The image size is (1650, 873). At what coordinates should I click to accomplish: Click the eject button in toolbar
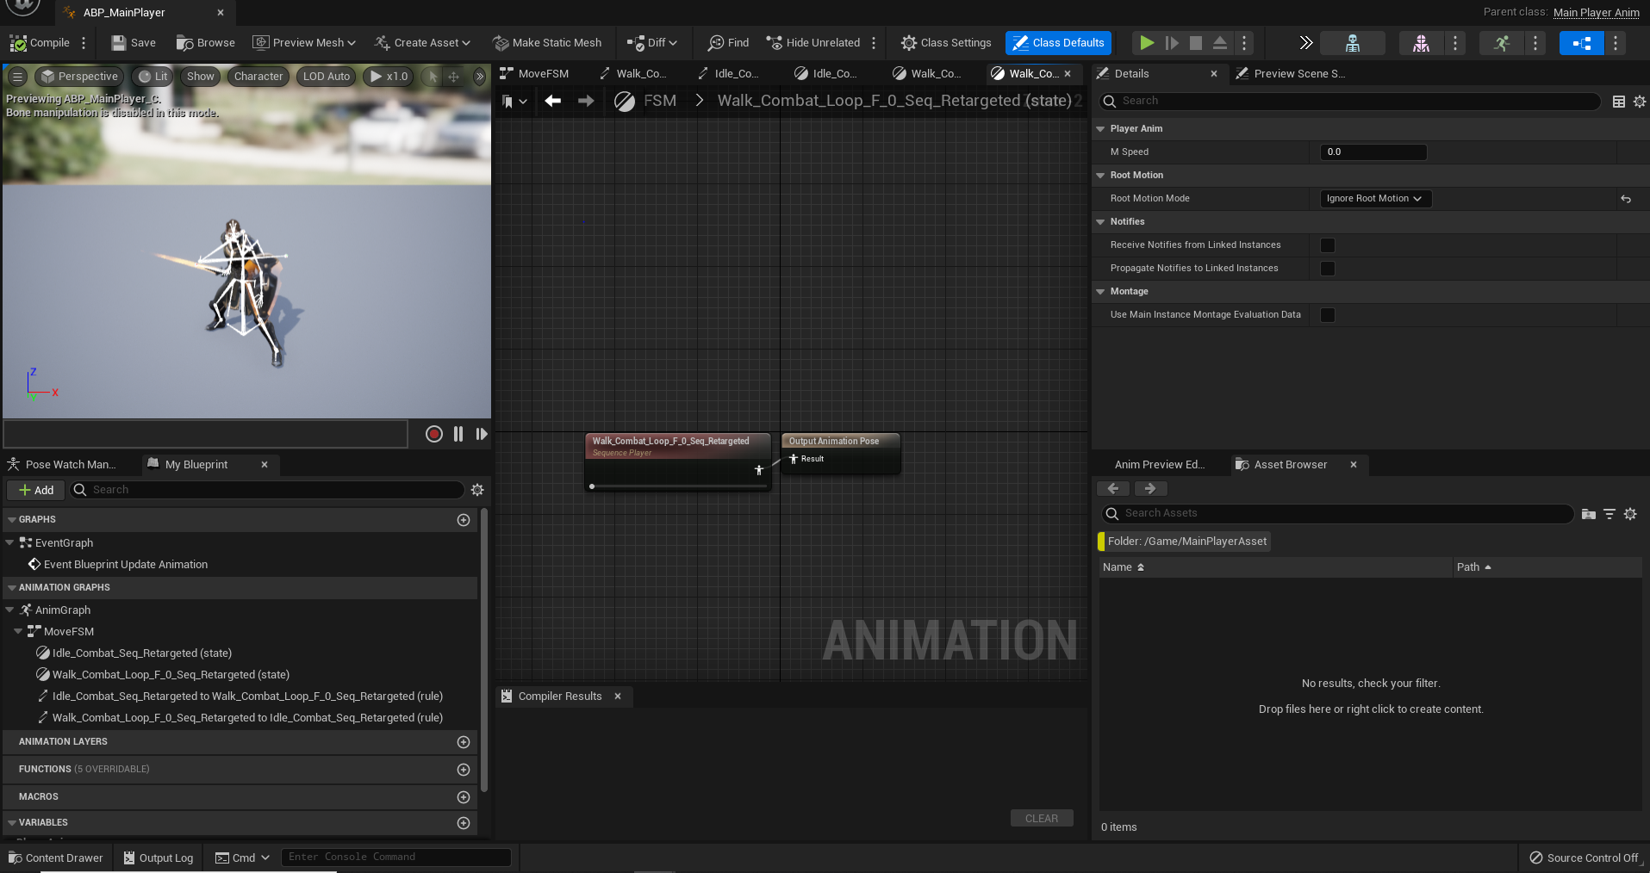pos(1220,42)
